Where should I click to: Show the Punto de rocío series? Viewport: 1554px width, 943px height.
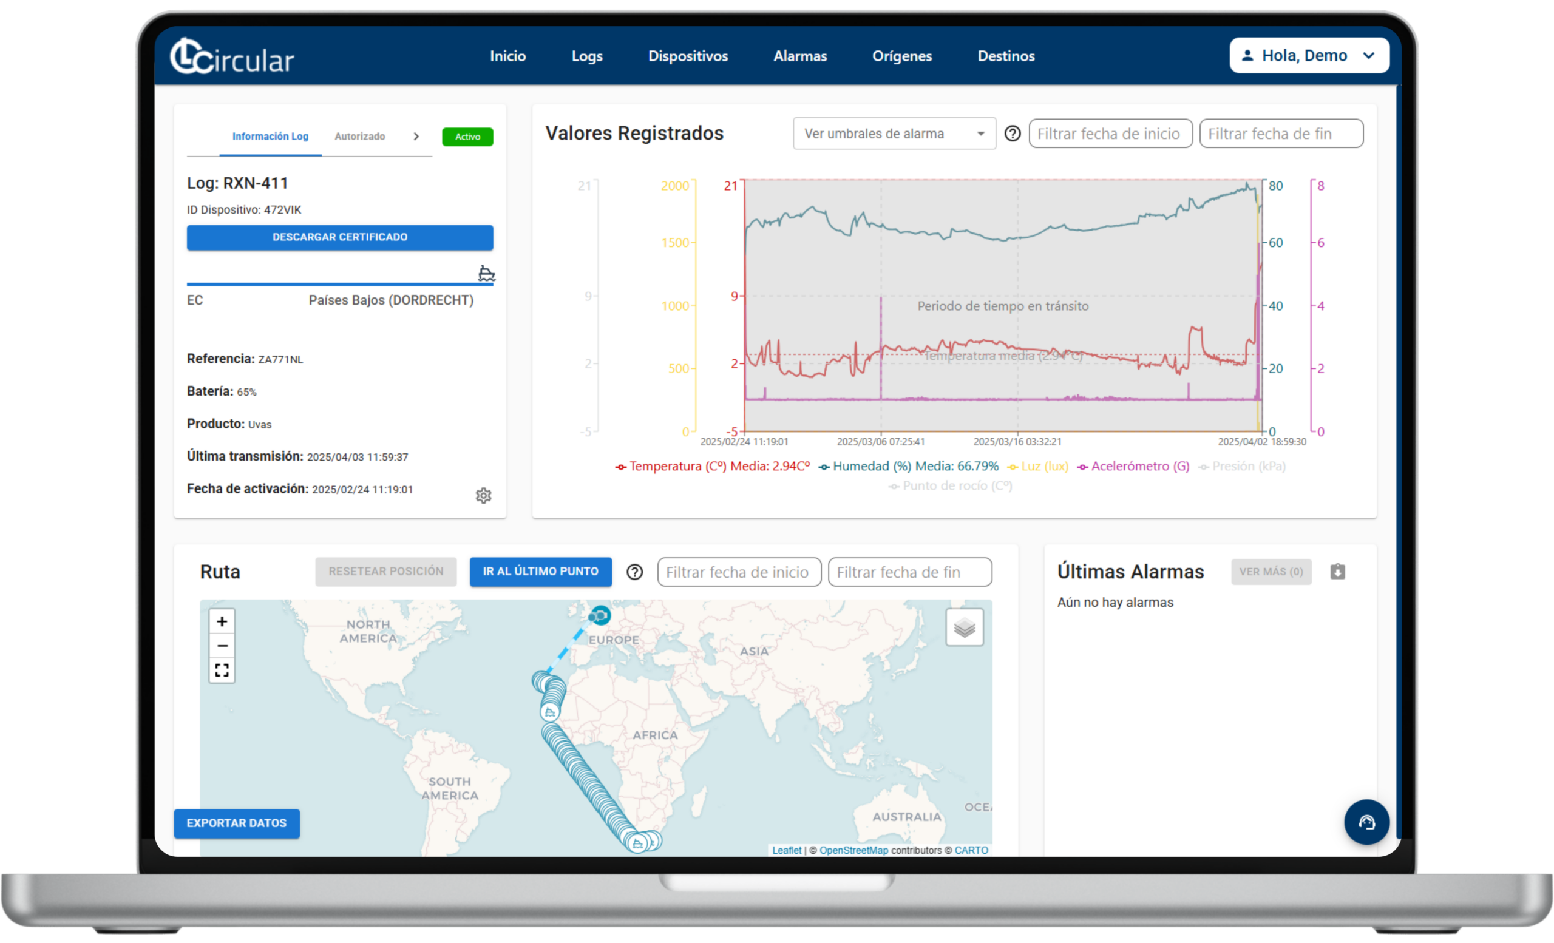point(949,485)
